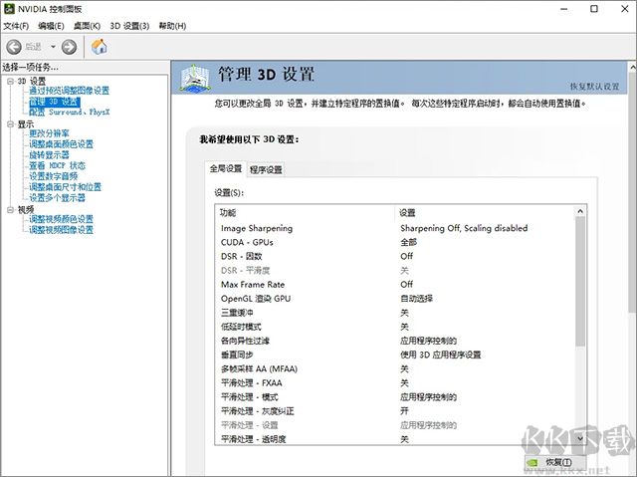Collapse the 显示 tree node
This screenshot has height=477, width=637.
tap(8, 124)
